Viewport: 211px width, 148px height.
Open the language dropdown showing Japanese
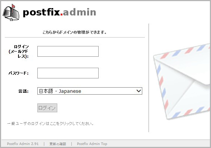[90, 91]
